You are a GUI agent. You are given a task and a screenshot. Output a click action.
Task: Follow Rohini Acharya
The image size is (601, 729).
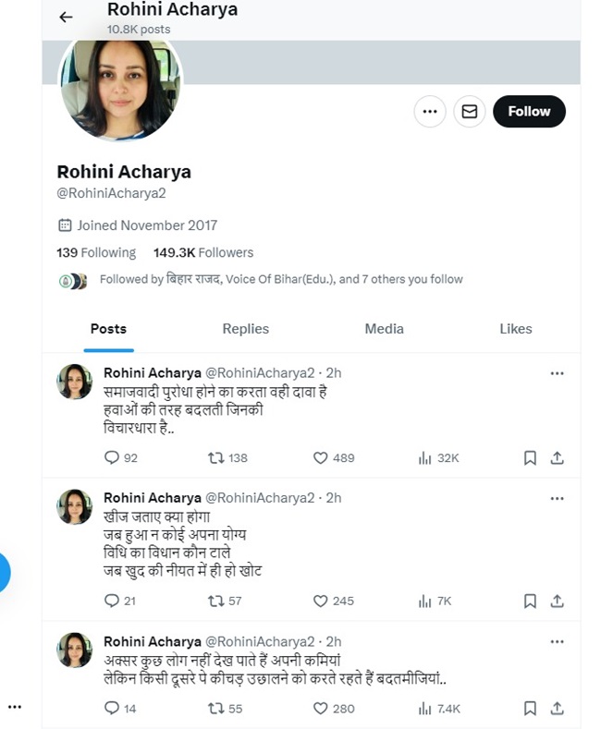(x=529, y=112)
